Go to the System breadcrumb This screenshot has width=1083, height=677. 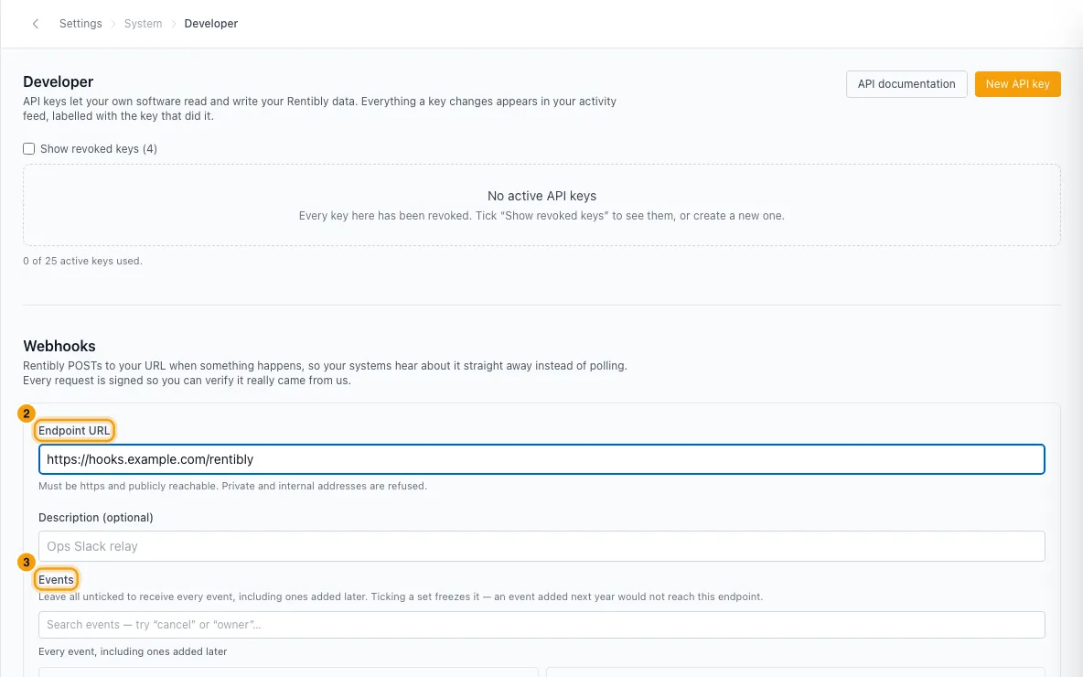[143, 24]
